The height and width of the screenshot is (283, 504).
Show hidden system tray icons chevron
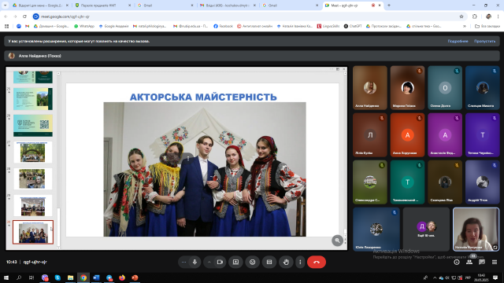(435, 277)
